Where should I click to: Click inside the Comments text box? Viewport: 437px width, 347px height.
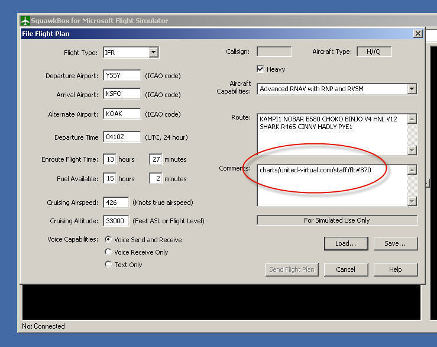point(332,186)
